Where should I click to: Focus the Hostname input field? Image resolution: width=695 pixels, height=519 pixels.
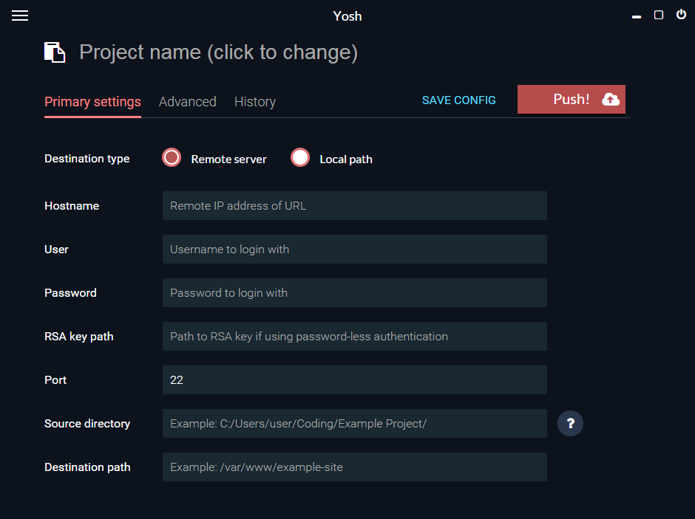pyautogui.click(x=355, y=206)
